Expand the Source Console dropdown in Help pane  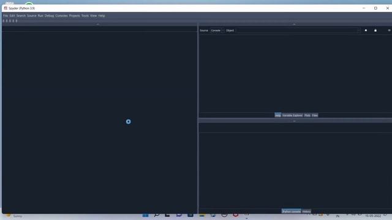217,31
